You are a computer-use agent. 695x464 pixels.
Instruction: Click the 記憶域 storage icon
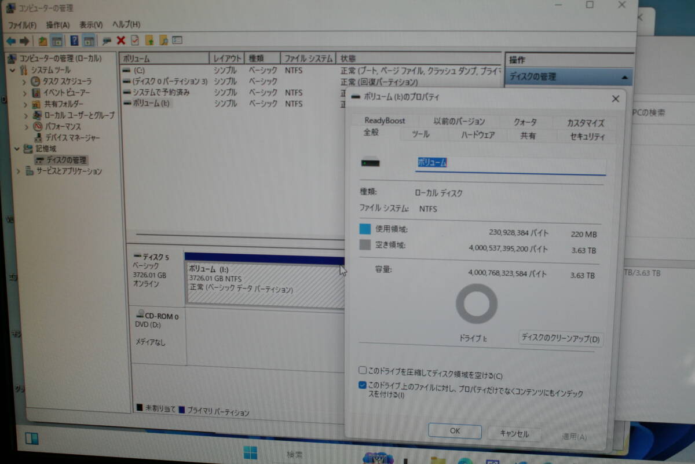(x=29, y=149)
